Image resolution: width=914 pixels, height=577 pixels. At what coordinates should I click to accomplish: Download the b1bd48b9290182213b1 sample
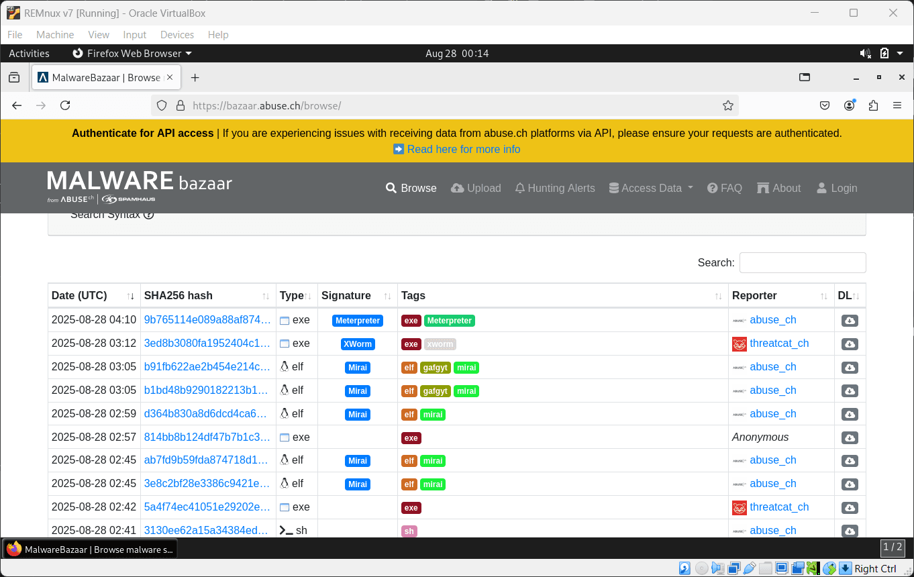coord(850,391)
